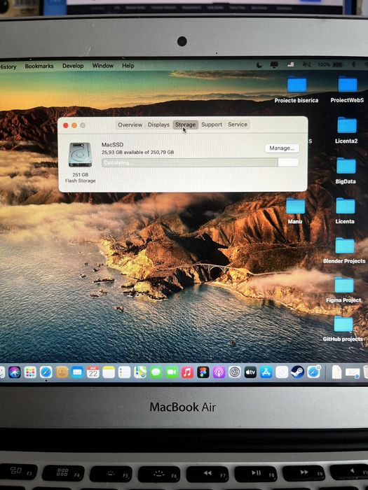Viewport: 368px width, 490px height.
Task: Open the Develop menu
Action: [73, 66]
